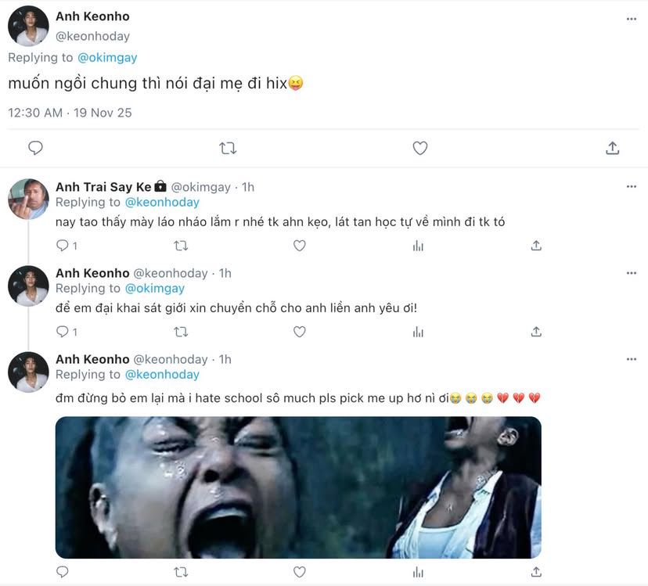The height and width of the screenshot is (586, 648).
Task: Like the 'đại khai sát giới' reply
Action: [x=299, y=332]
